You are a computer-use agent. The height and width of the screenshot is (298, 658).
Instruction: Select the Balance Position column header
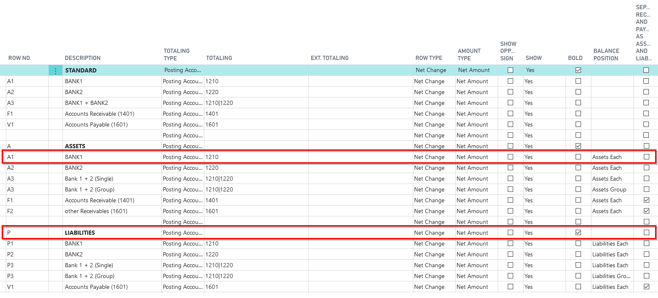tap(606, 55)
